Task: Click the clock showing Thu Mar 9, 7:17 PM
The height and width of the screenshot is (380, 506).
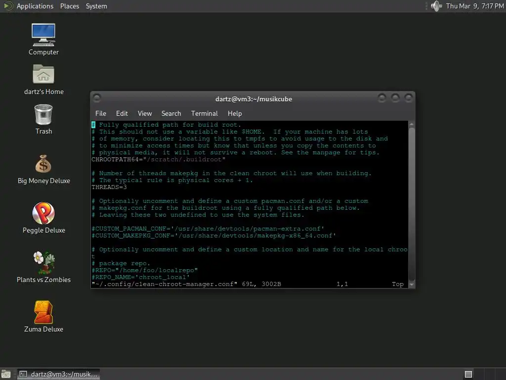Action: (x=475, y=6)
